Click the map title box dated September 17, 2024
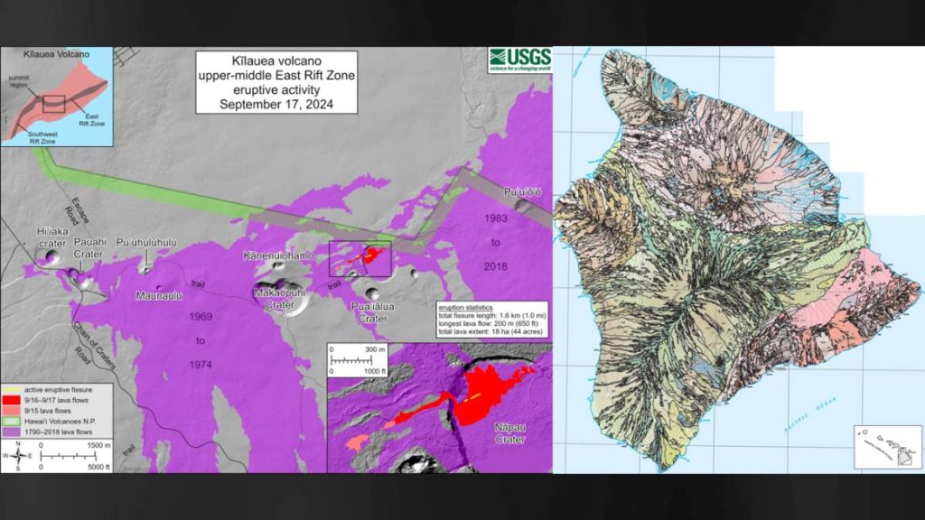 pos(276,81)
